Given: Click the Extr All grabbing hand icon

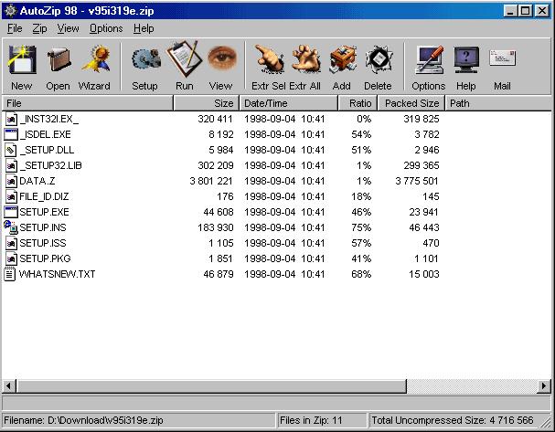Looking at the screenshot, I should click(x=306, y=59).
